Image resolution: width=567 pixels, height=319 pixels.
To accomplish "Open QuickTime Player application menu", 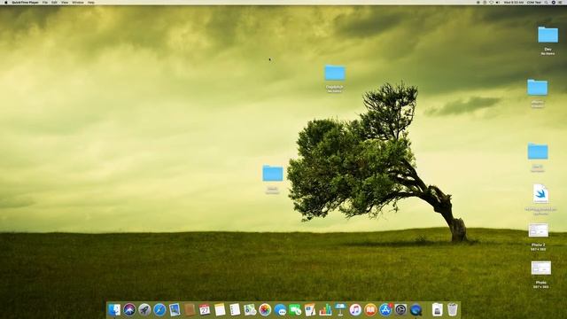I will (25, 2).
